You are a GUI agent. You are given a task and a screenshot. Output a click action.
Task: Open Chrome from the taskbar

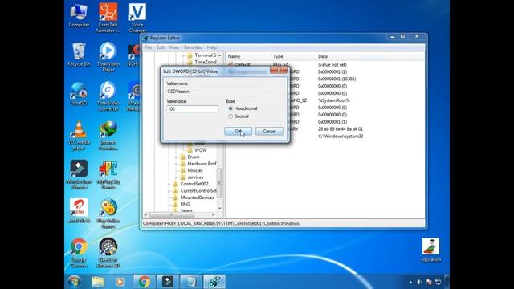point(144,282)
